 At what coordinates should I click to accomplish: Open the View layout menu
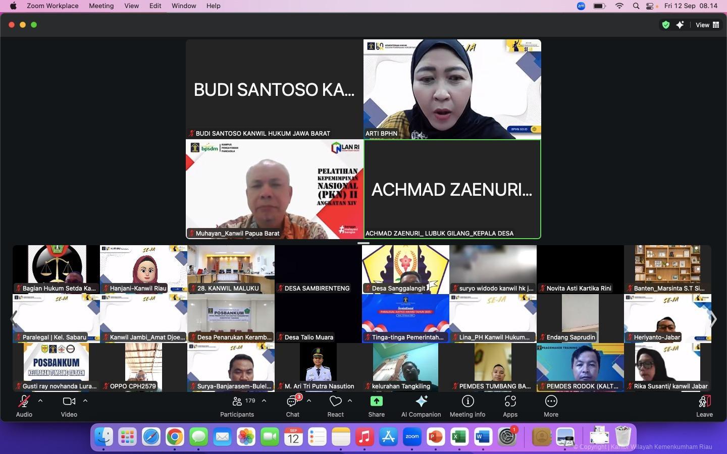pos(707,25)
